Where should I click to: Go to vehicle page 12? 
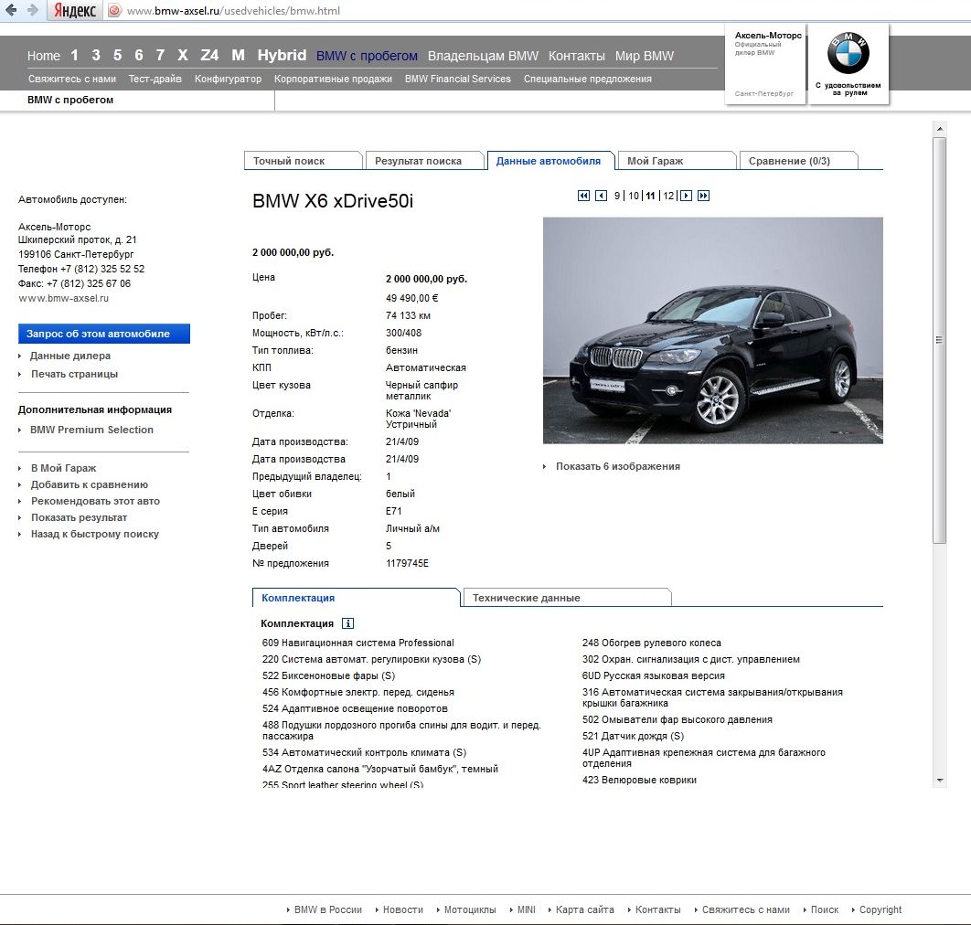click(x=668, y=196)
